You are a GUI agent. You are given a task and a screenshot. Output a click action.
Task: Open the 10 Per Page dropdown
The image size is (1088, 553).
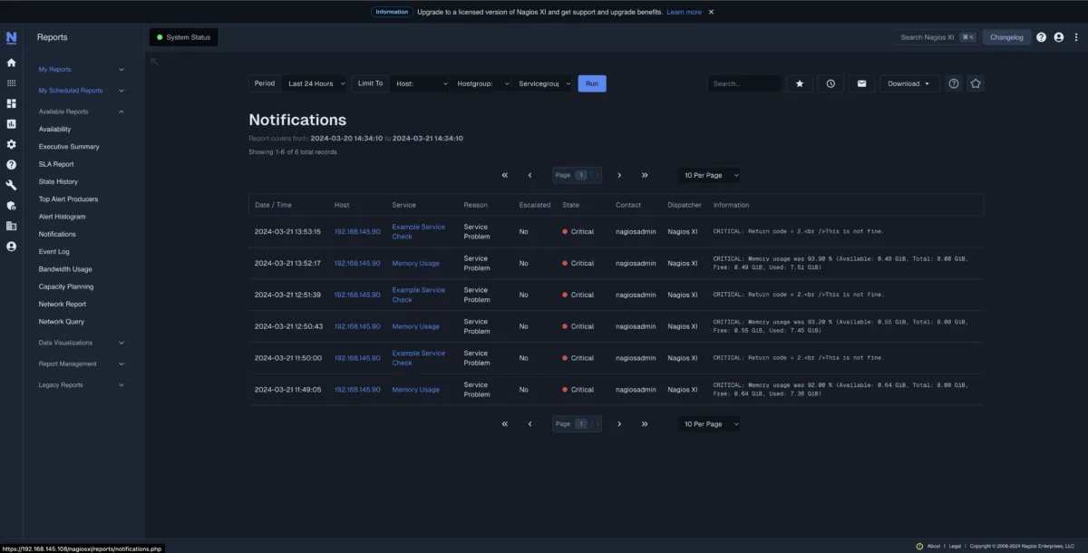pyautogui.click(x=709, y=175)
